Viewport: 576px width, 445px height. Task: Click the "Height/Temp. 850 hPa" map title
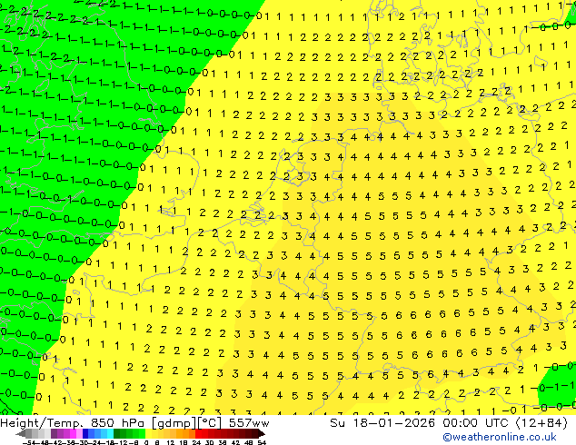[74, 423]
